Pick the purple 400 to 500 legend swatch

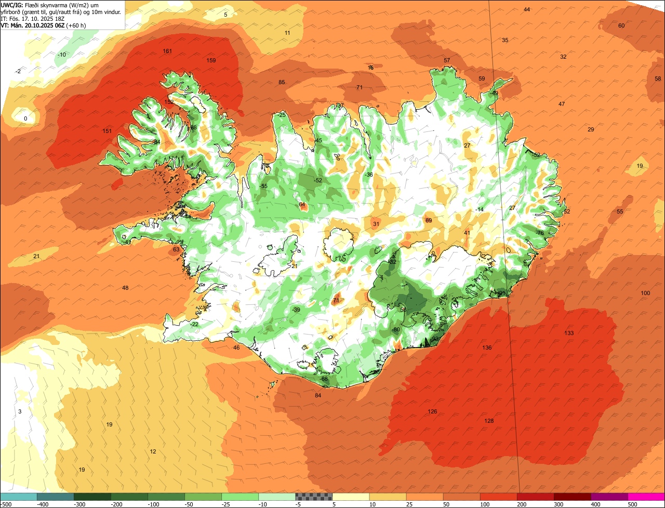point(609,497)
